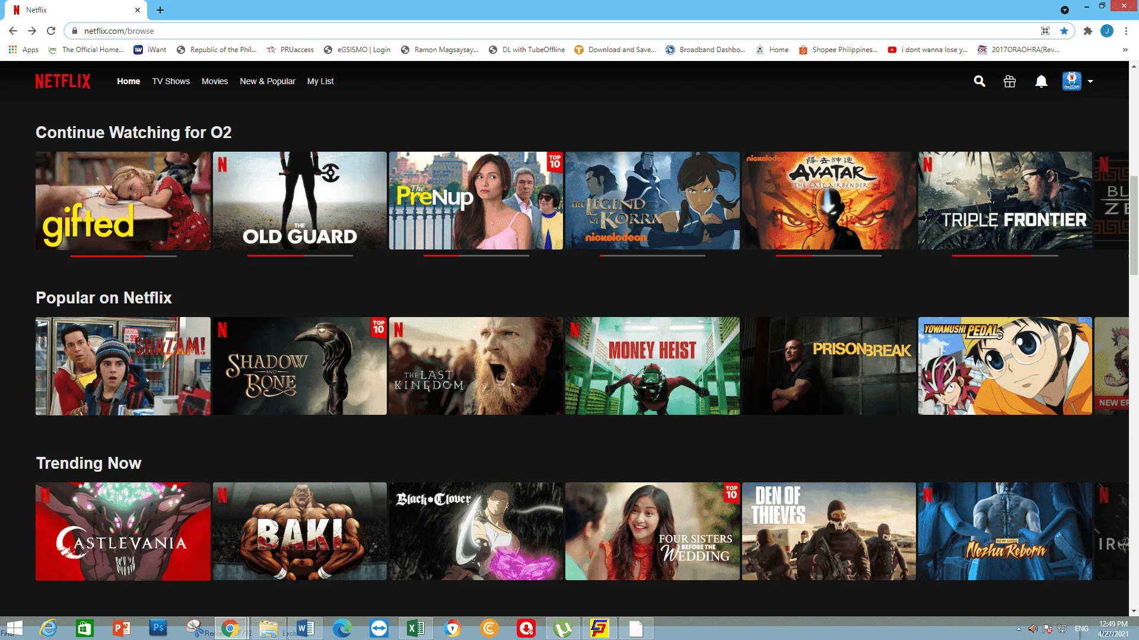
Task: Open the Chrome profile J avatar
Action: 1107,31
